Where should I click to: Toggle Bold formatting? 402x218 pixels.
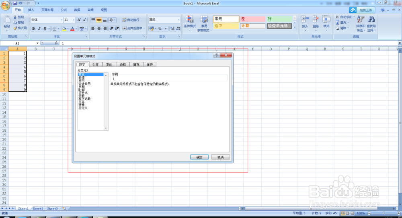tap(33, 29)
